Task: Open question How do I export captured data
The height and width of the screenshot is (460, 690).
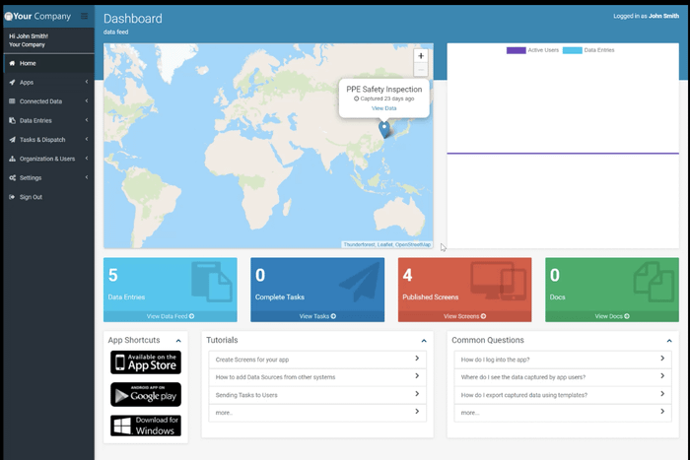Action: (x=563, y=395)
